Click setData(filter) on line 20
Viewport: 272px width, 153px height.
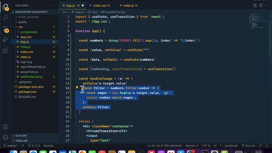pos(96,107)
